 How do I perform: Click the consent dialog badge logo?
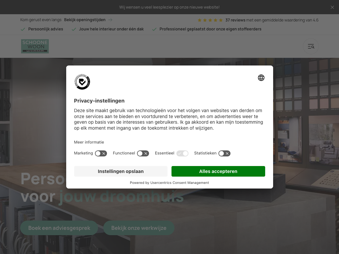82,82
